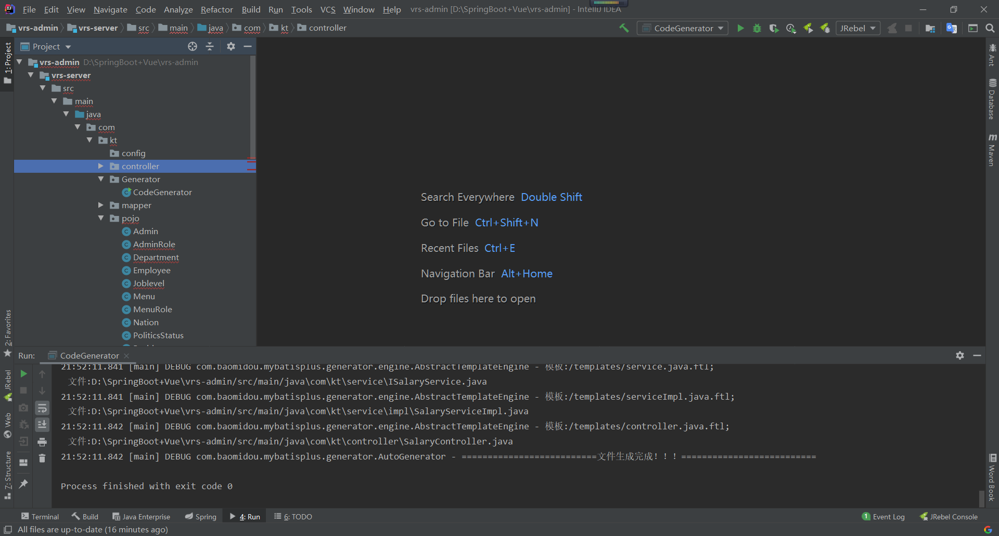Open the Ant tool window on right edge
999x536 pixels.
[992, 55]
